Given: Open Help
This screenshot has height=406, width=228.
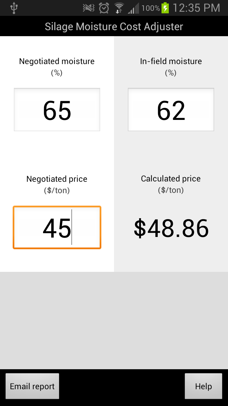Looking at the screenshot, I should coord(203,386).
